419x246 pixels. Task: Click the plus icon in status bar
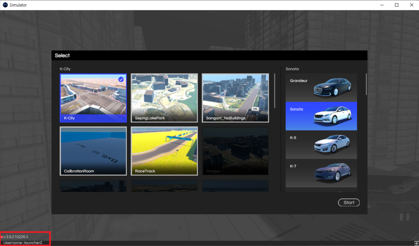[x=417, y=244]
